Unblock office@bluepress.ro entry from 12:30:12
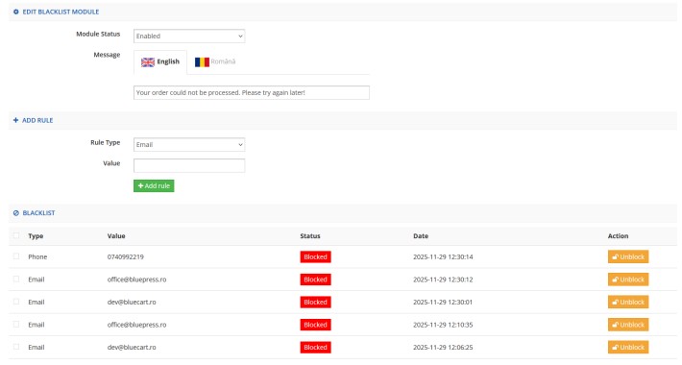 pyautogui.click(x=628, y=280)
